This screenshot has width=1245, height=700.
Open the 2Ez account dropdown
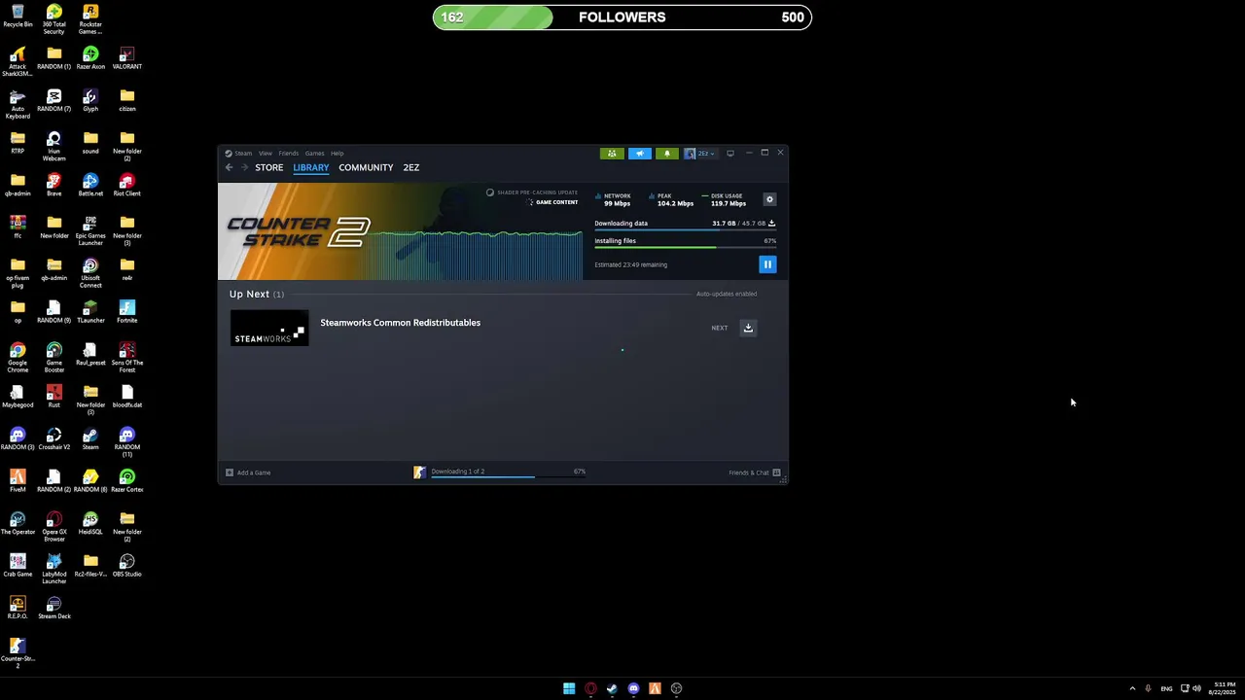click(700, 154)
